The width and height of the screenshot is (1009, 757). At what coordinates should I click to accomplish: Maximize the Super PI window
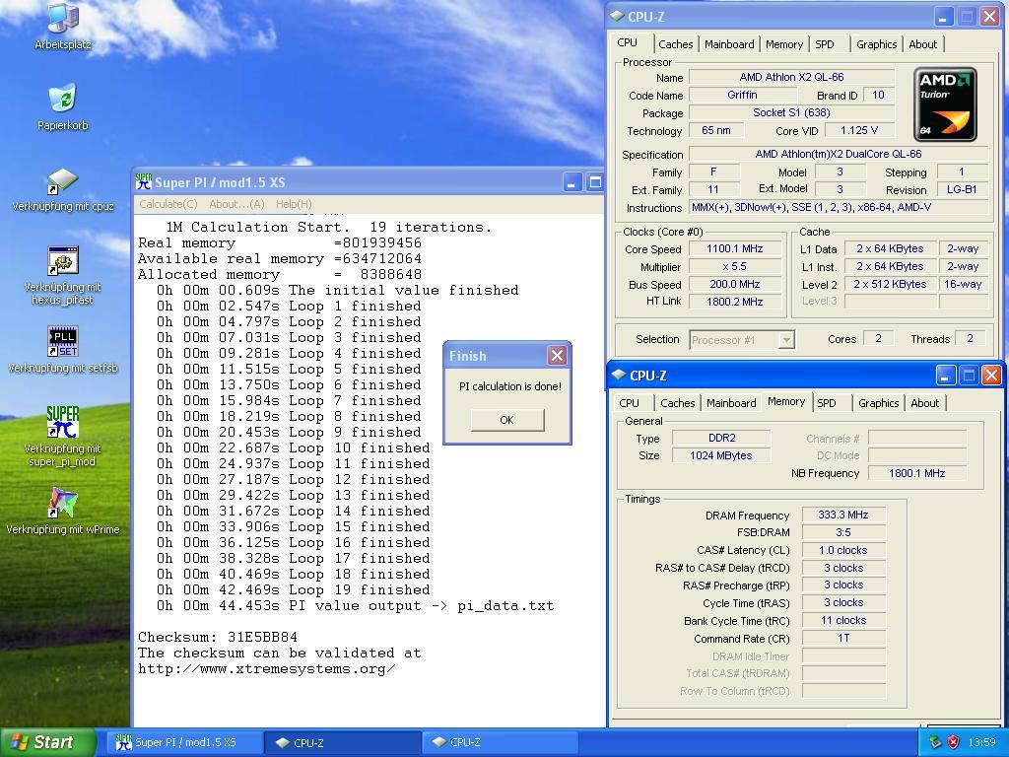(594, 182)
